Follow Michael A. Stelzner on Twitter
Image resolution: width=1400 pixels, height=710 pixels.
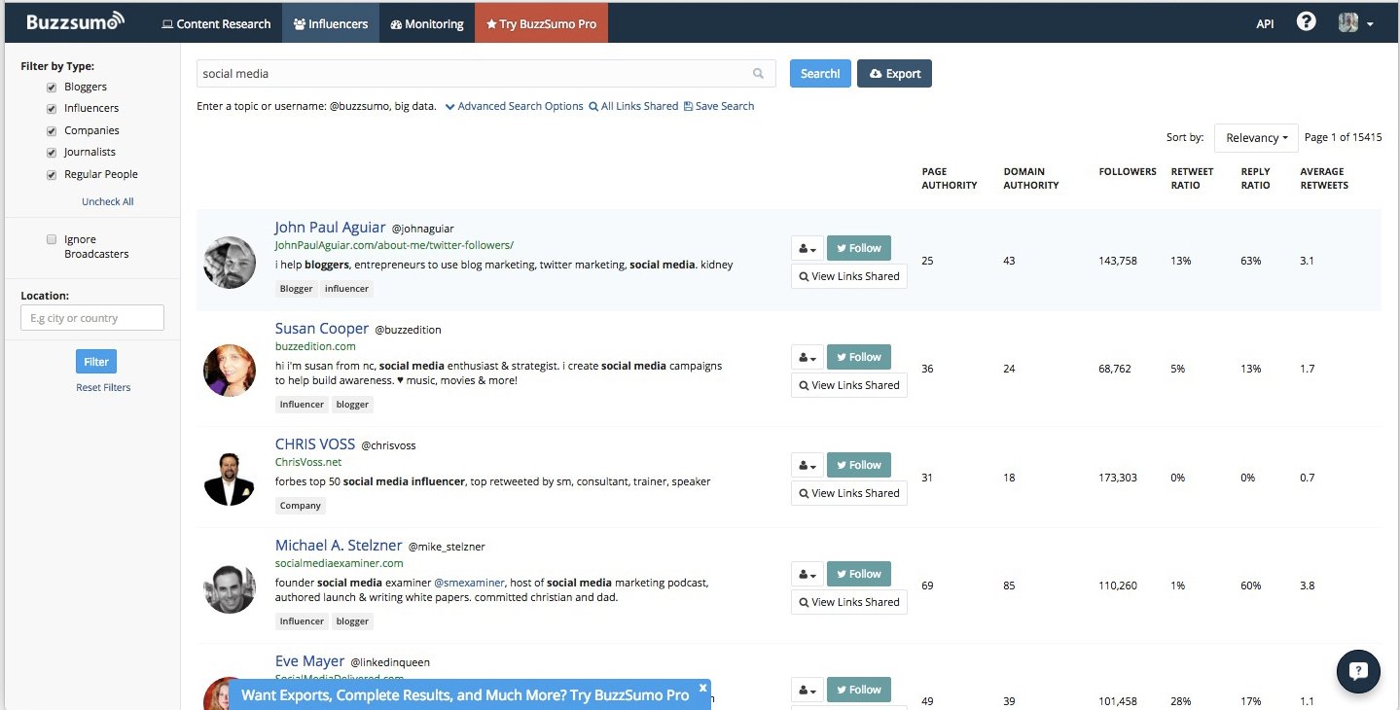pyautogui.click(x=859, y=574)
